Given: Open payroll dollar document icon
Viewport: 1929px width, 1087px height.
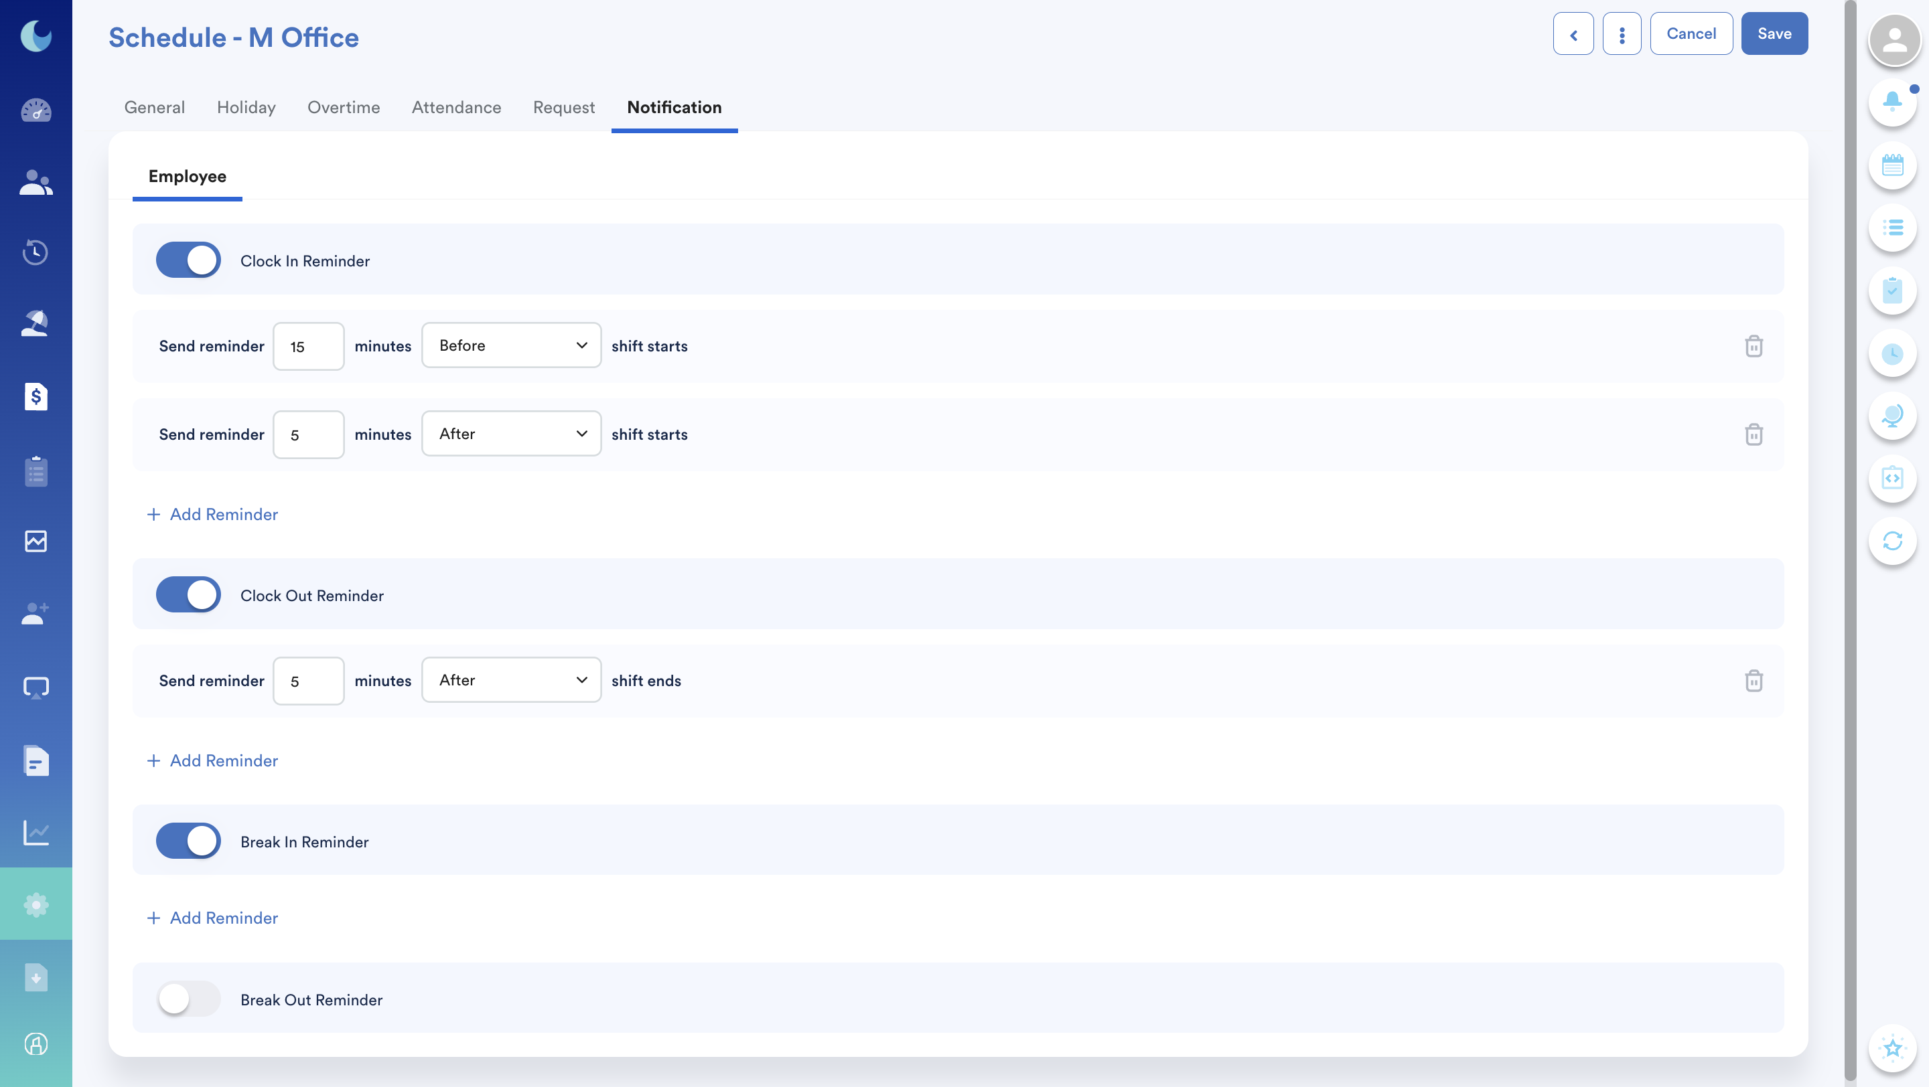Looking at the screenshot, I should coord(36,396).
